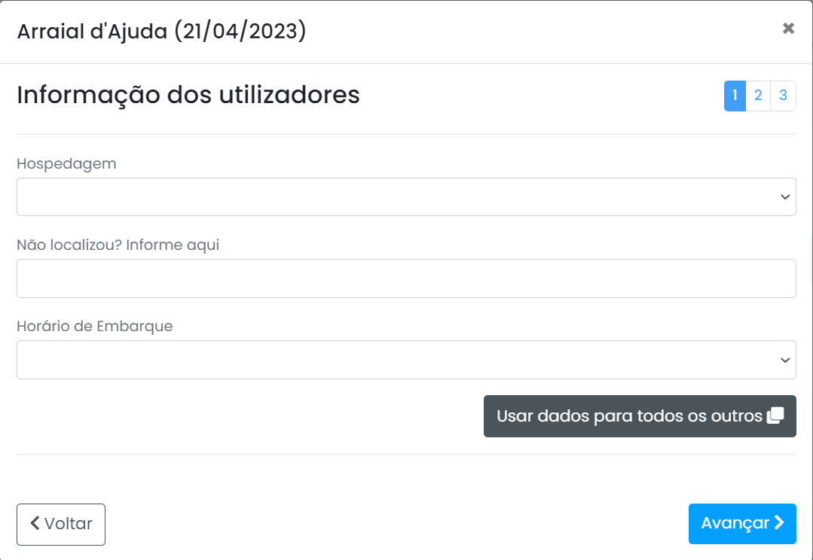This screenshot has width=813, height=560.
Task: Select step 1 in the pagination
Action: tap(735, 96)
